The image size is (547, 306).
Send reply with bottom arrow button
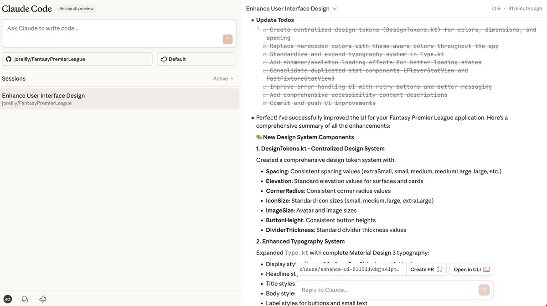click(484, 290)
